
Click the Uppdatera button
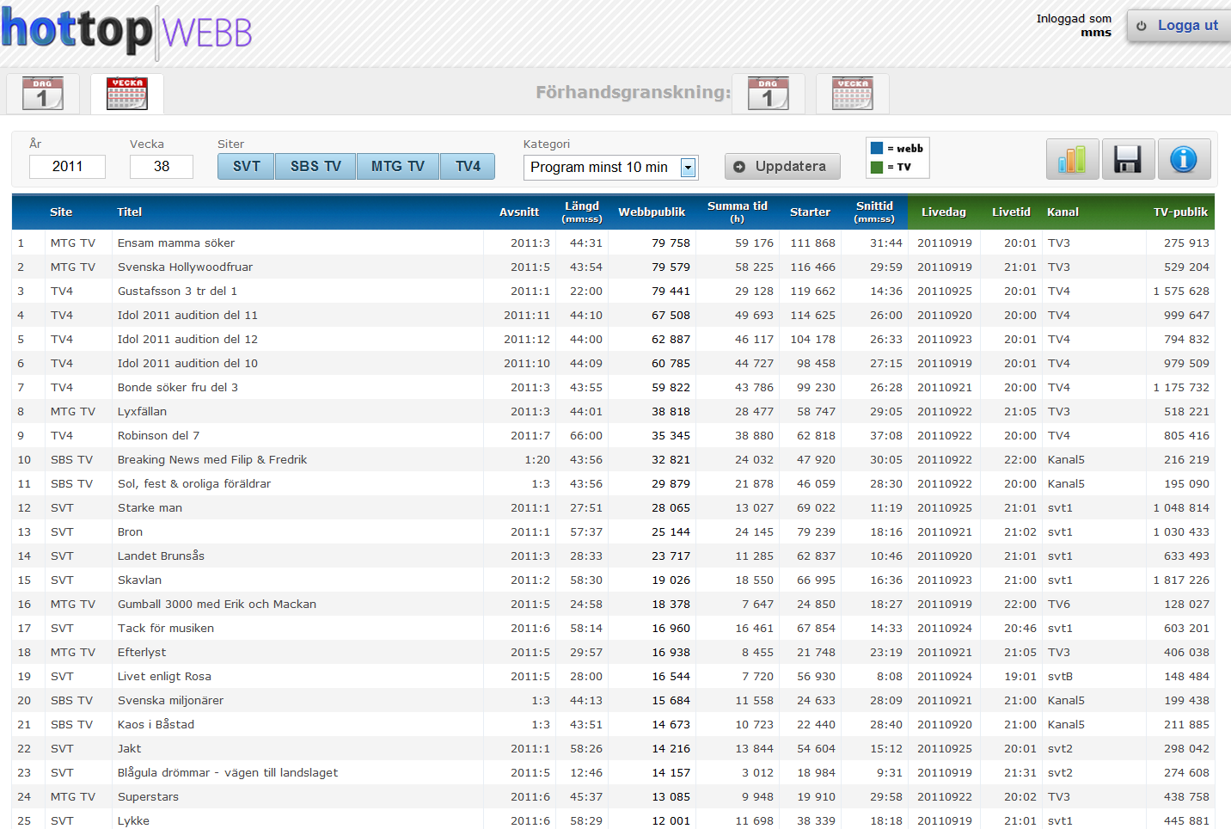tap(782, 166)
